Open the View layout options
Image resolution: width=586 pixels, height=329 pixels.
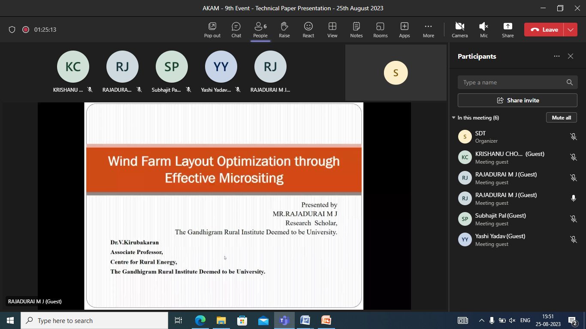tap(332, 30)
